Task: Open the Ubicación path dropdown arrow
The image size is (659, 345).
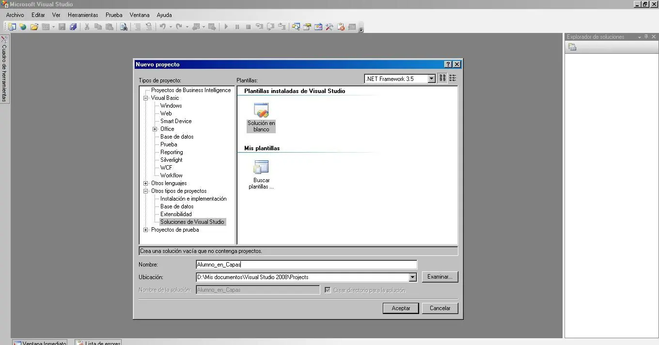Action: point(412,277)
